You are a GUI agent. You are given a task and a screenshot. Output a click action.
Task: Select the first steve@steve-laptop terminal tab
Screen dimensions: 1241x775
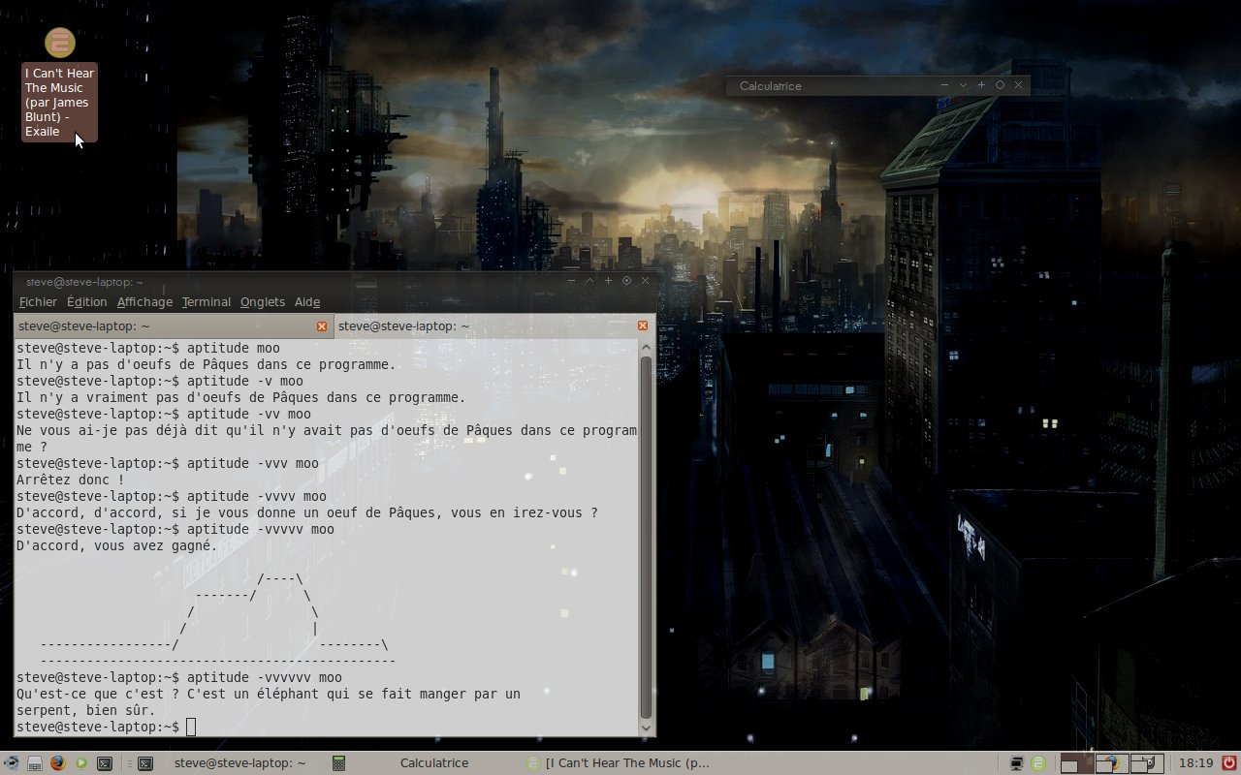click(174, 326)
